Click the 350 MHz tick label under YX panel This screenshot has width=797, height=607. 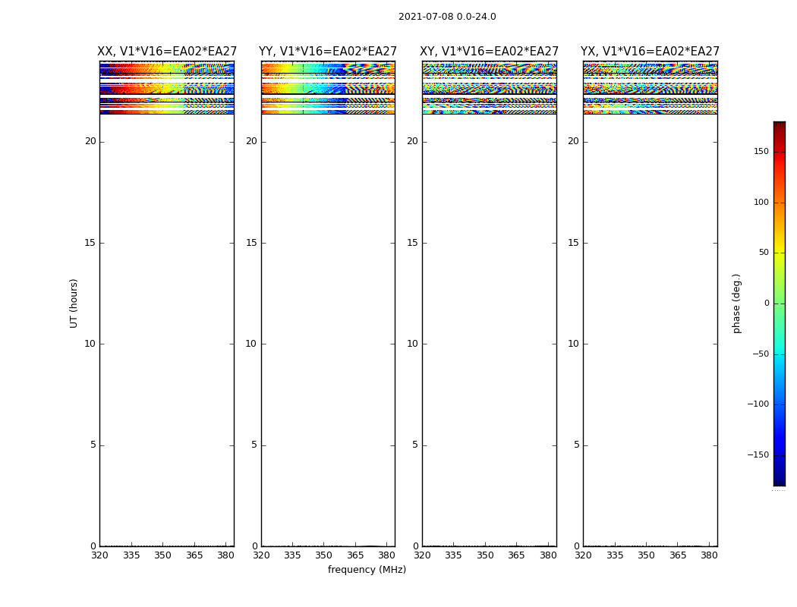pos(646,555)
